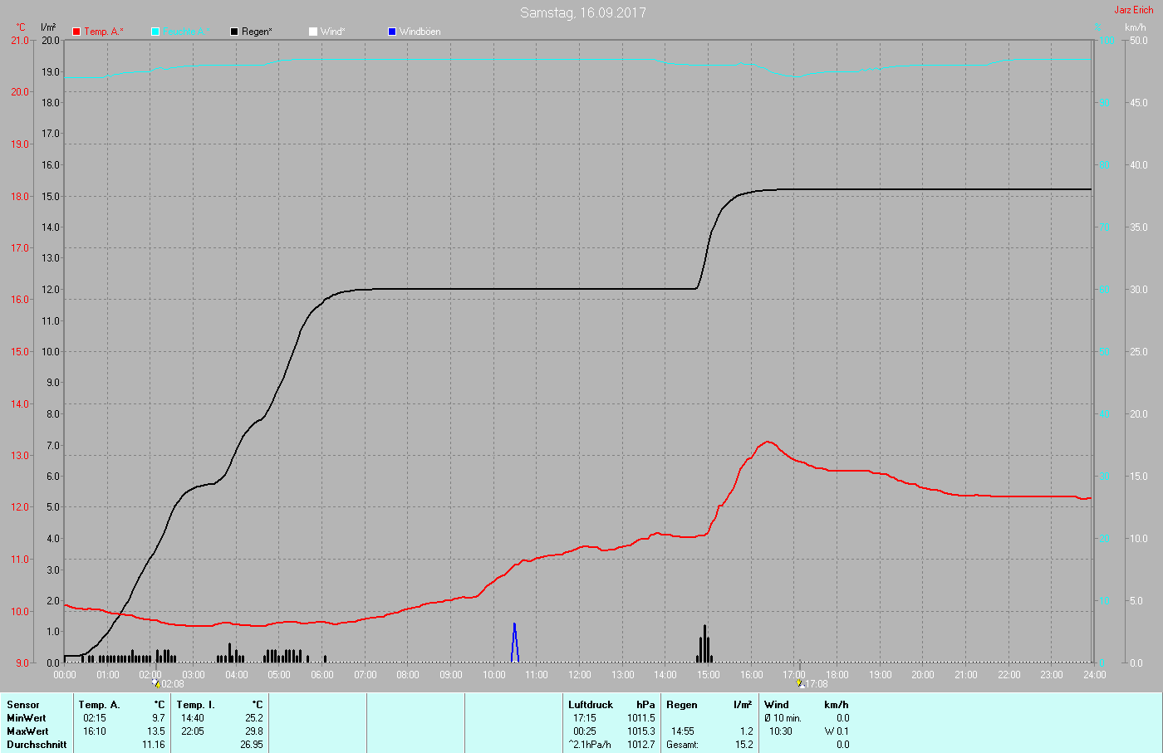Click the chart title "Samstag, 16.09.2017"
1163x753 pixels.
click(x=583, y=12)
